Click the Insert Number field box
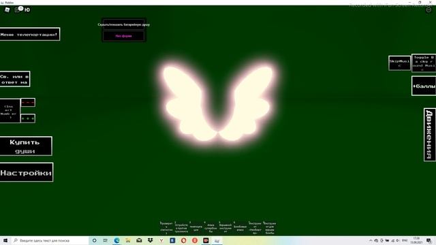 tap(10, 110)
